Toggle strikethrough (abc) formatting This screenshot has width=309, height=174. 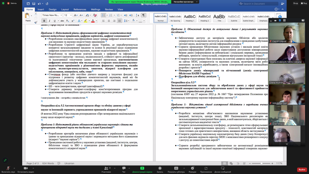tap(62, 21)
